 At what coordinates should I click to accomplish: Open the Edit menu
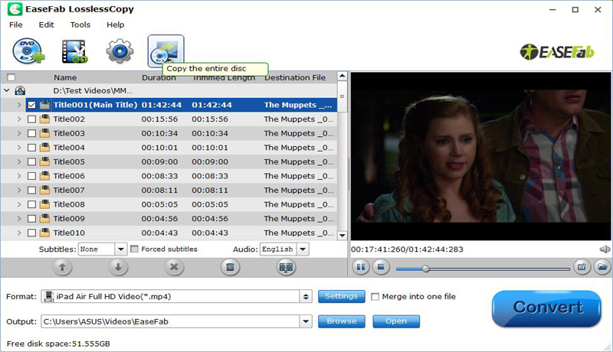pyautogui.click(x=46, y=24)
